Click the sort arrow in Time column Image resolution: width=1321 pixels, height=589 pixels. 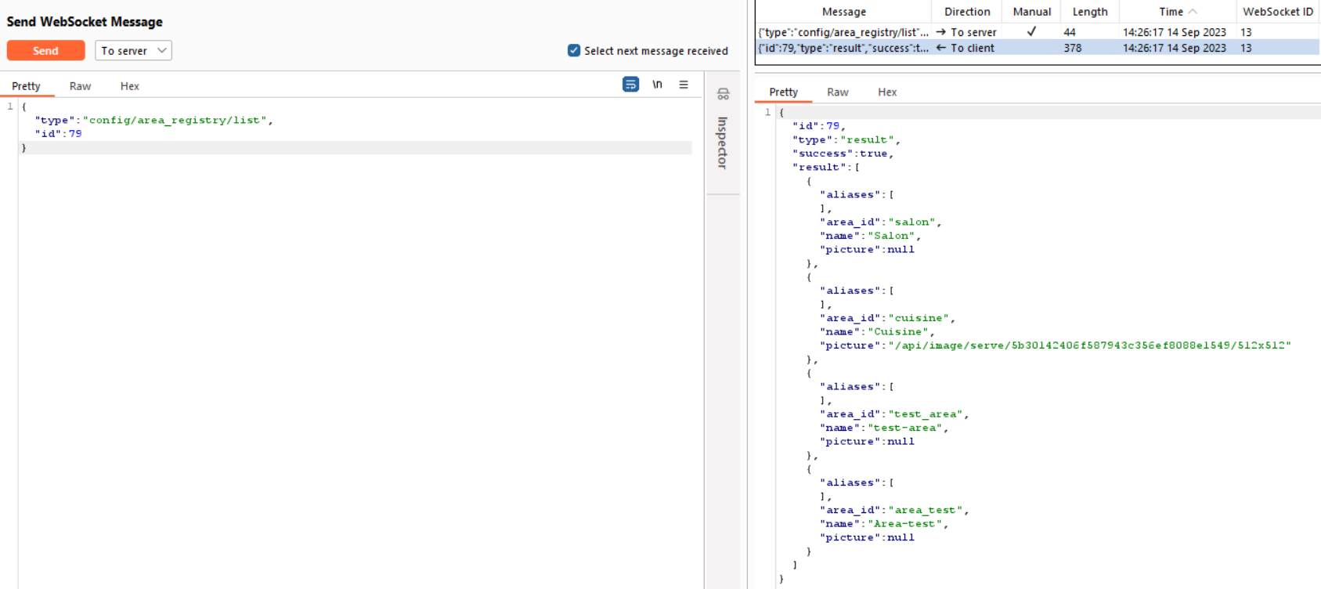pyautogui.click(x=1193, y=12)
